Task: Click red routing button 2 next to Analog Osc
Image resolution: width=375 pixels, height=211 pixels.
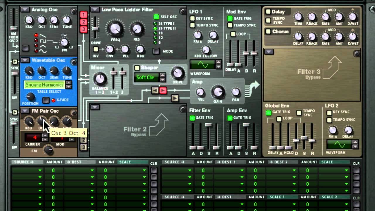Action: pyautogui.click(x=84, y=22)
